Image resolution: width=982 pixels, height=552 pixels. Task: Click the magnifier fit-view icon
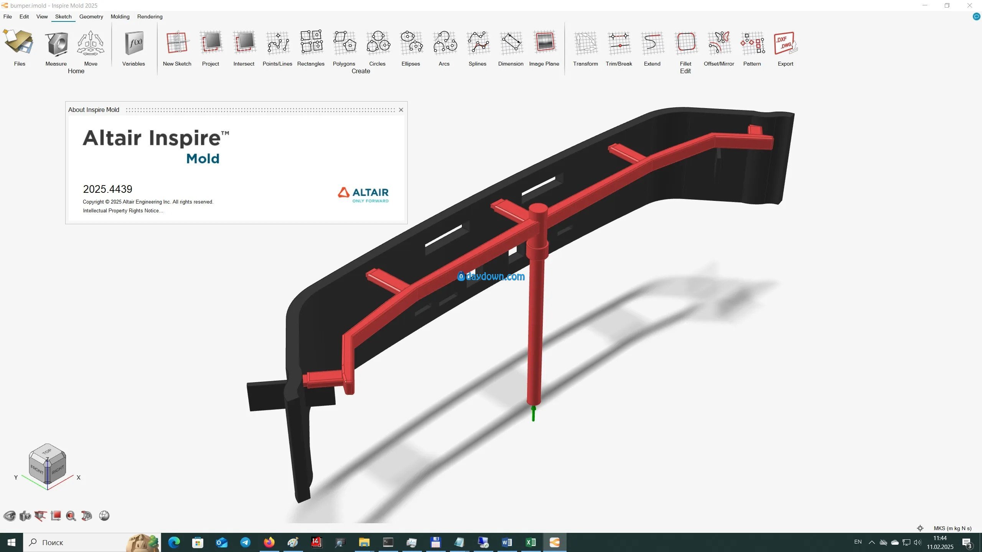[x=71, y=516]
